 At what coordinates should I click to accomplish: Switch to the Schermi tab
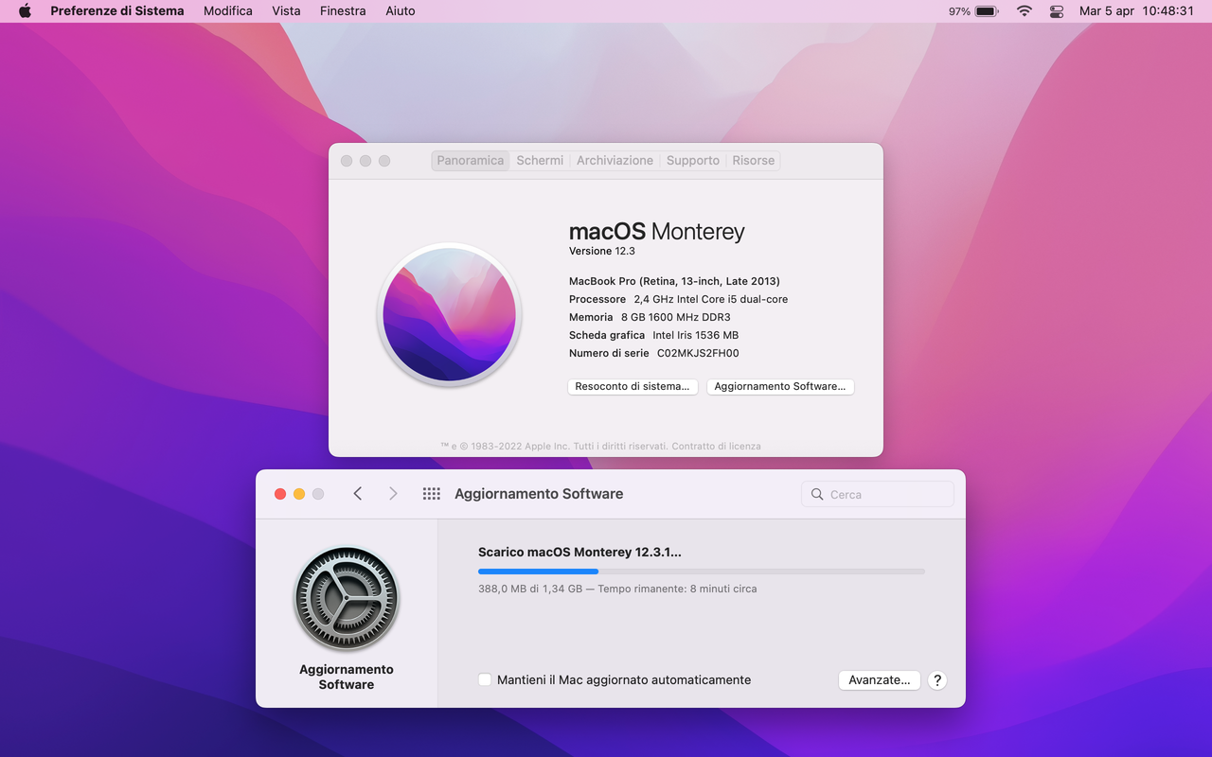pos(540,161)
